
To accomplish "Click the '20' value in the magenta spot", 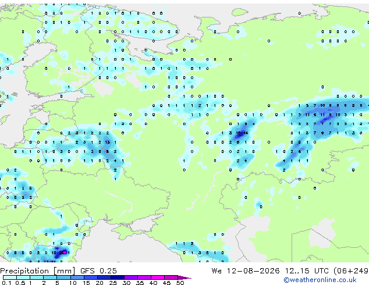I will (62, 253).
